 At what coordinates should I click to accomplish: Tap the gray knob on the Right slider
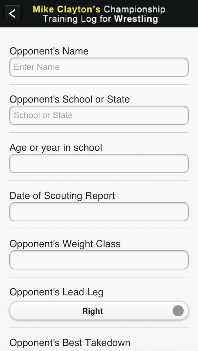point(178,311)
